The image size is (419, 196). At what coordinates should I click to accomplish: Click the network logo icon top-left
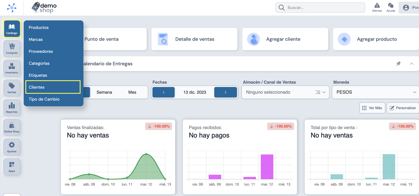(12, 8)
